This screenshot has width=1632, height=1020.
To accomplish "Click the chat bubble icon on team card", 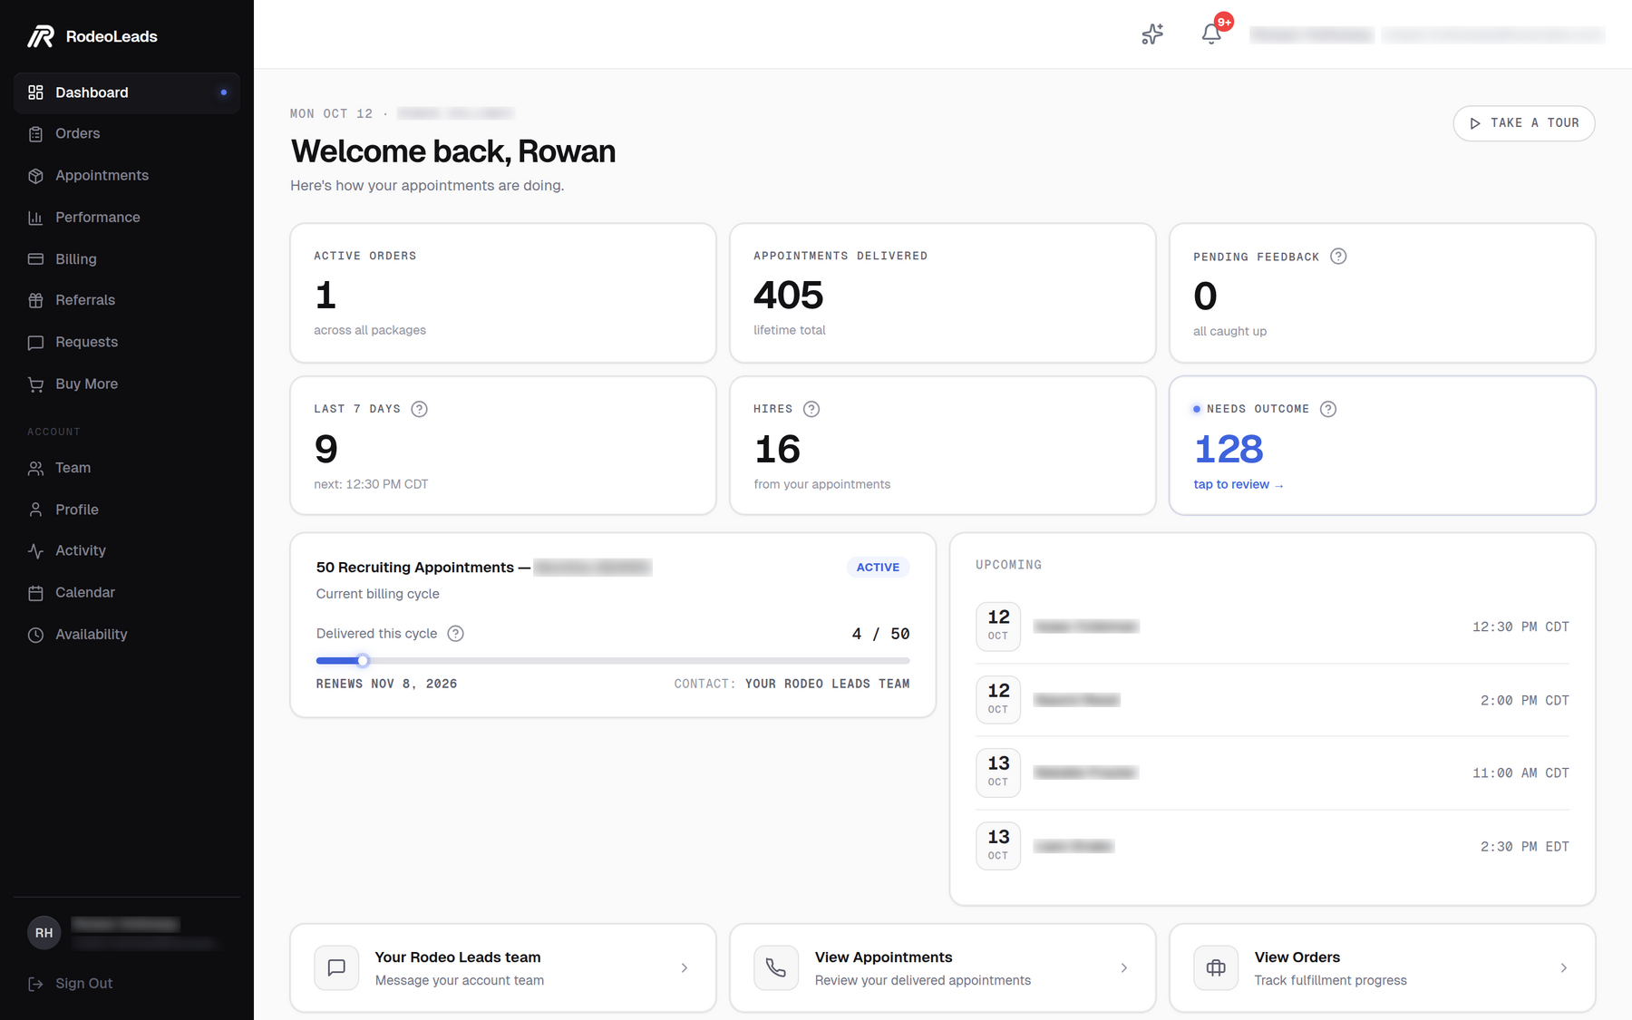I will 336,967.
